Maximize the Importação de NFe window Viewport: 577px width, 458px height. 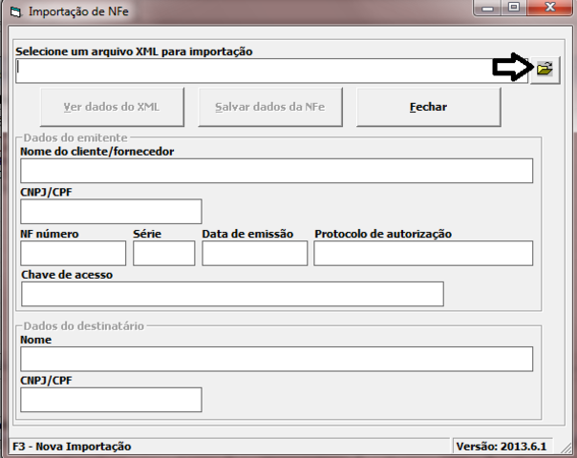pyautogui.click(x=514, y=10)
